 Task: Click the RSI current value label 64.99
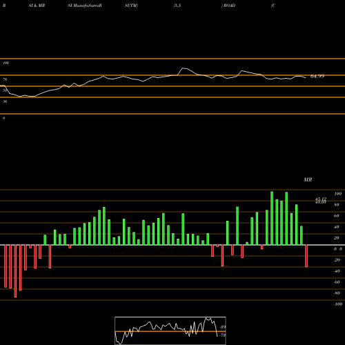click(x=317, y=77)
